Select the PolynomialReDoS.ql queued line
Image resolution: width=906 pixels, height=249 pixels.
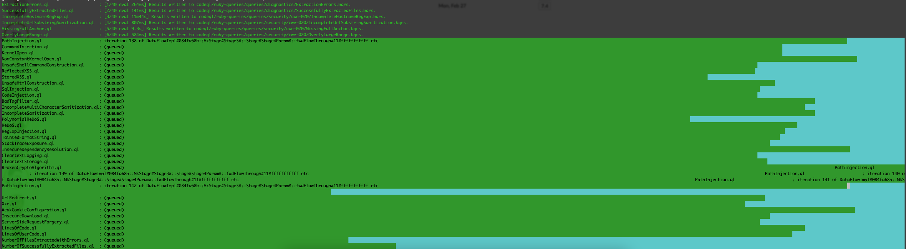63,119
